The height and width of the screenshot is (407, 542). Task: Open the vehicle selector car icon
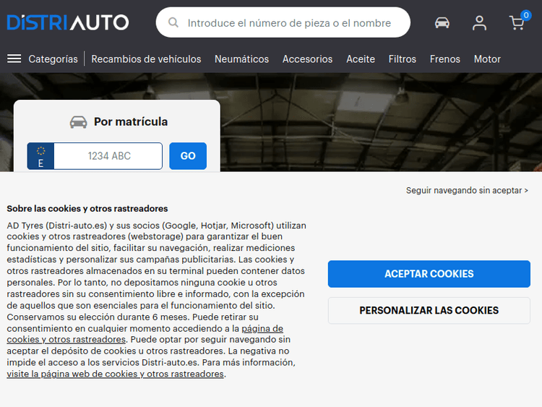coord(442,23)
